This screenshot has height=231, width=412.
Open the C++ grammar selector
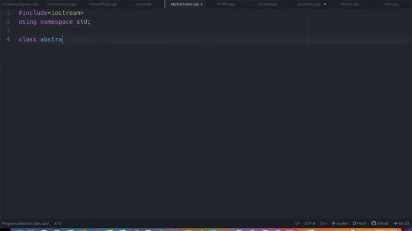click(323, 223)
